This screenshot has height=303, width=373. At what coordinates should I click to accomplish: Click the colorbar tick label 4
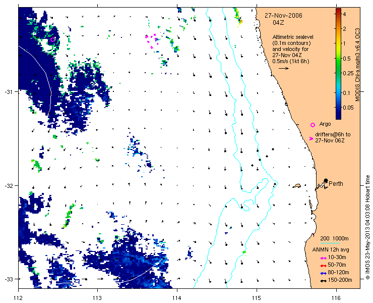(344, 14)
